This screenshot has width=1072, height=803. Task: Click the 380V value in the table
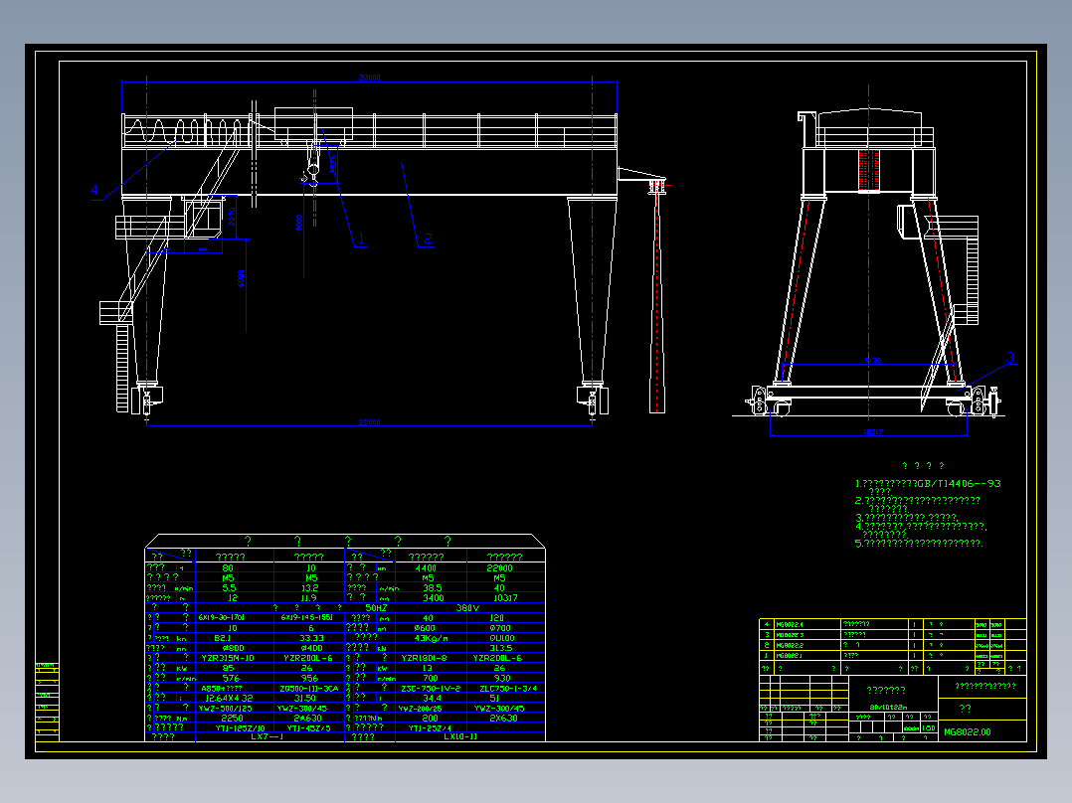pos(467,607)
